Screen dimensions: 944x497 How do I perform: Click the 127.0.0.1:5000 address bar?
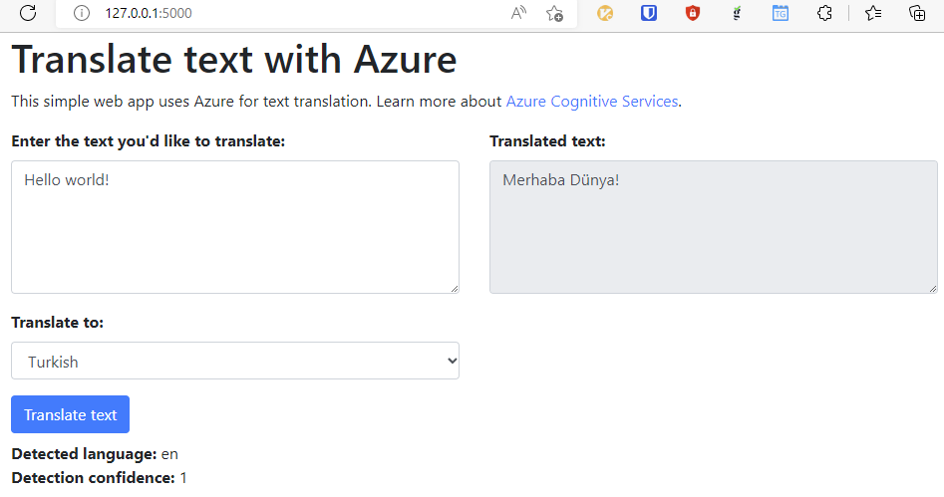(299, 13)
